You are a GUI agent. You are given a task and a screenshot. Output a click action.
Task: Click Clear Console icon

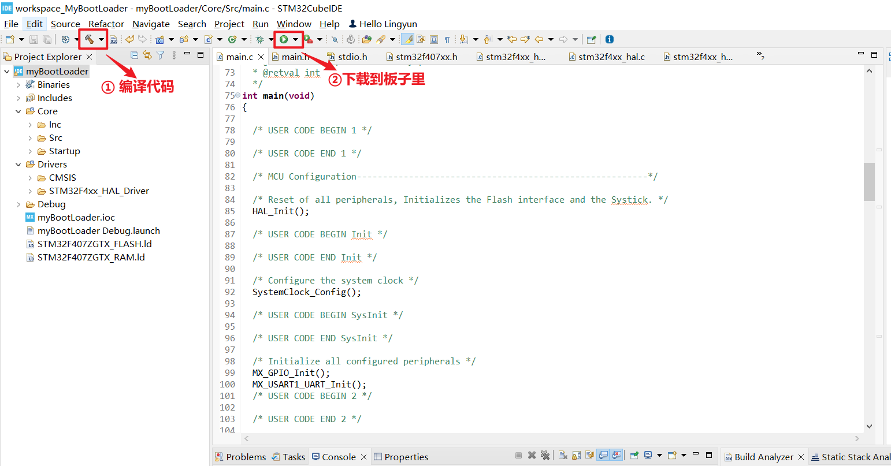point(563,455)
